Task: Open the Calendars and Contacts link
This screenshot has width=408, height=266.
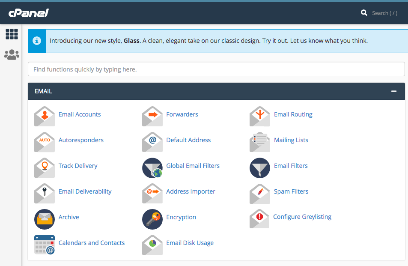Action: 92,243
